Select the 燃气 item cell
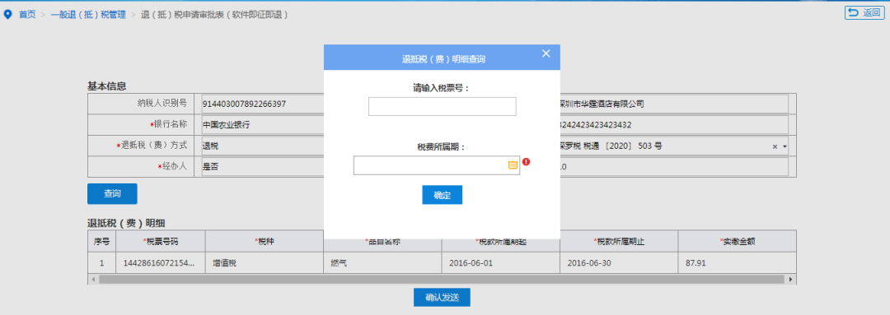Image resolution: width=890 pixels, height=315 pixels. (x=382, y=263)
